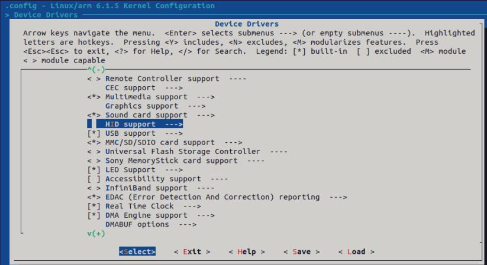Open the highlighted HID support entry

[x=135, y=125]
